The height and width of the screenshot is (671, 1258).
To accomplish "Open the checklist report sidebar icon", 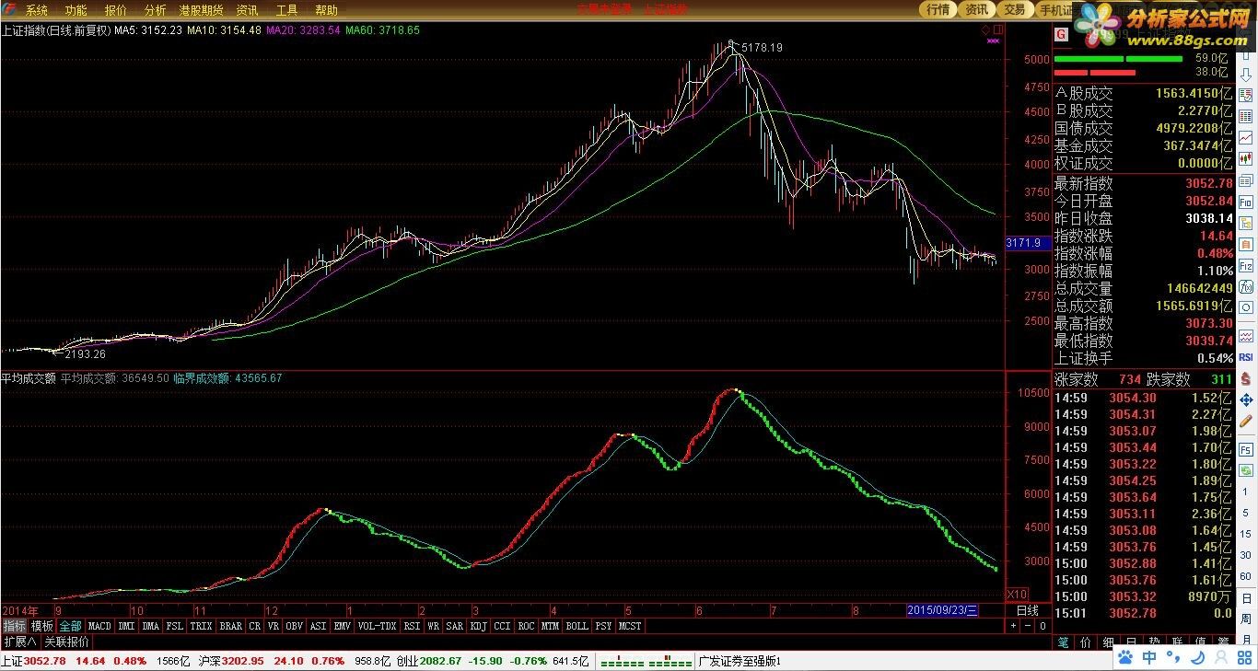I will click(1246, 95).
